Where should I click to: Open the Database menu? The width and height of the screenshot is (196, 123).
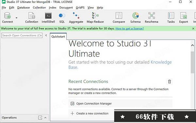tap(24, 7)
